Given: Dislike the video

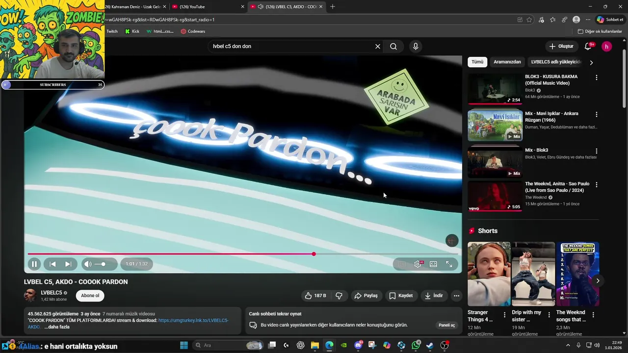Looking at the screenshot, I should (x=339, y=296).
